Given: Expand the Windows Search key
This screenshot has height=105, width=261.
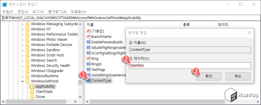Looking at the screenshot, I should [x=22, y=60].
